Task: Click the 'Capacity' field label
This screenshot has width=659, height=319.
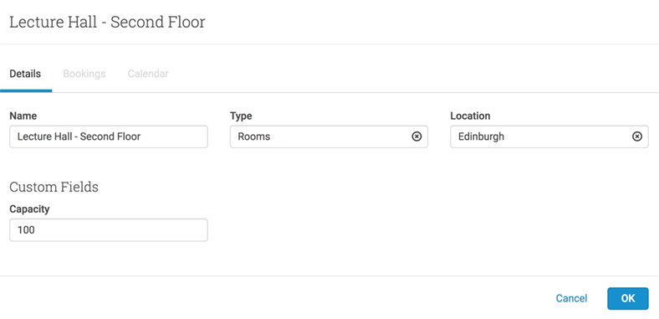Action: (x=29, y=209)
